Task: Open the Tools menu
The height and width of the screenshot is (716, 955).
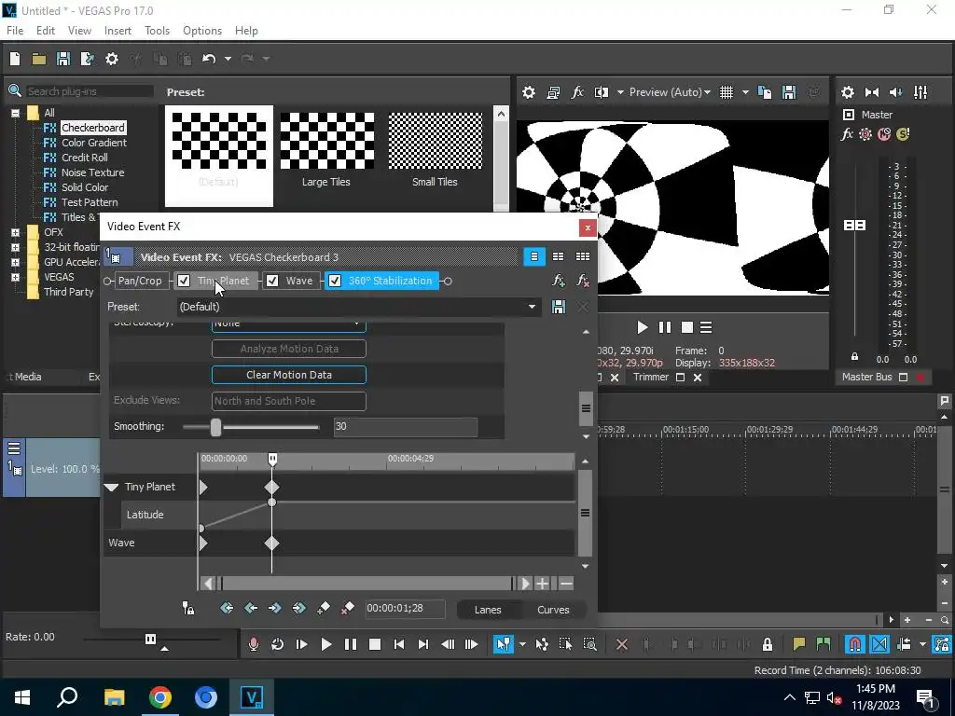Action: point(157,31)
